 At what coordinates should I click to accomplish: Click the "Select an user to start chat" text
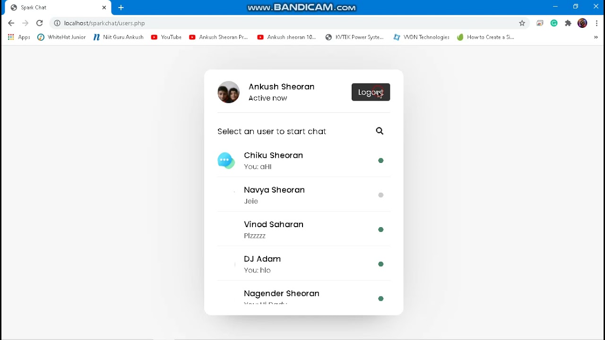point(272,131)
